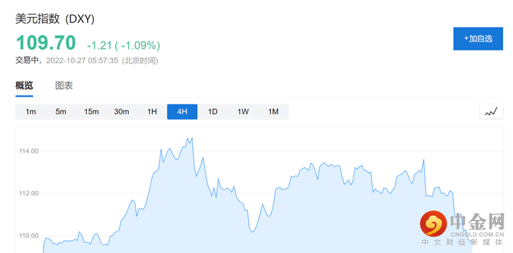
Task: Switch to the 概览 tab
Action: point(24,86)
